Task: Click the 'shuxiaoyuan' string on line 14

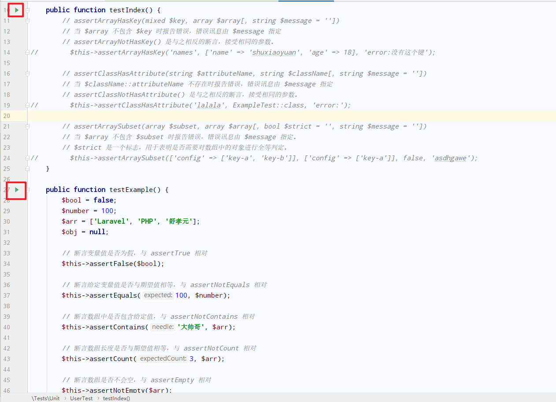Action: (x=275, y=52)
